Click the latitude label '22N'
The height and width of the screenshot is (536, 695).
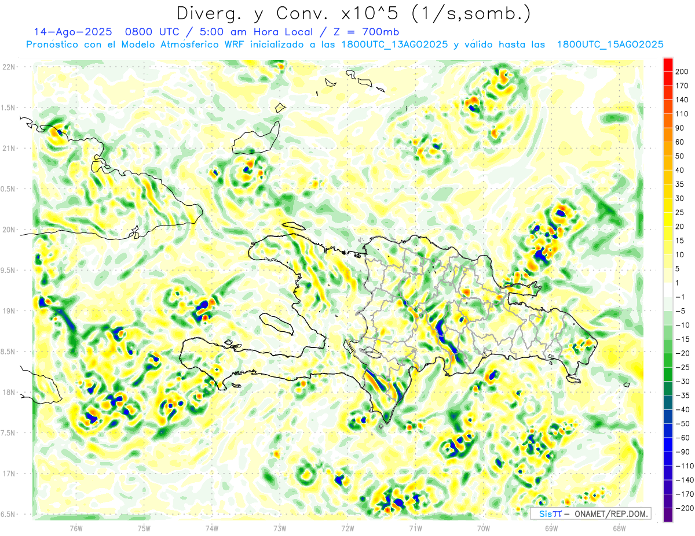coord(10,67)
